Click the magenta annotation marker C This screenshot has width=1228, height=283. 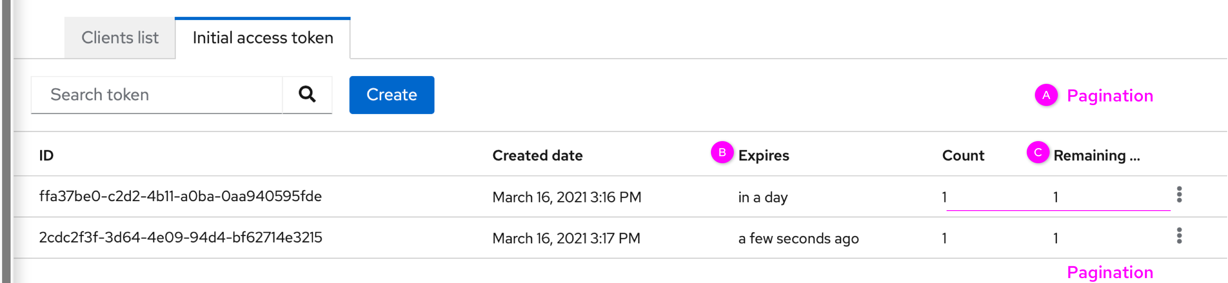1038,153
